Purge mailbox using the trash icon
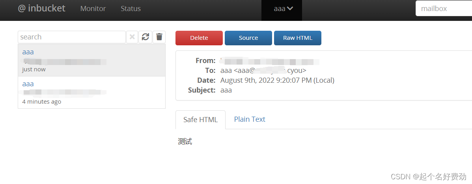Image resolution: width=472 pixels, height=184 pixels. click(159, 37)
